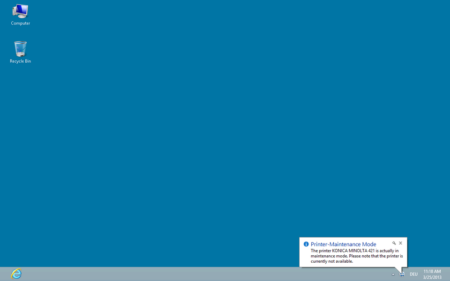
Task: Click empty desktop background to deselect
Action: point(211,140)
